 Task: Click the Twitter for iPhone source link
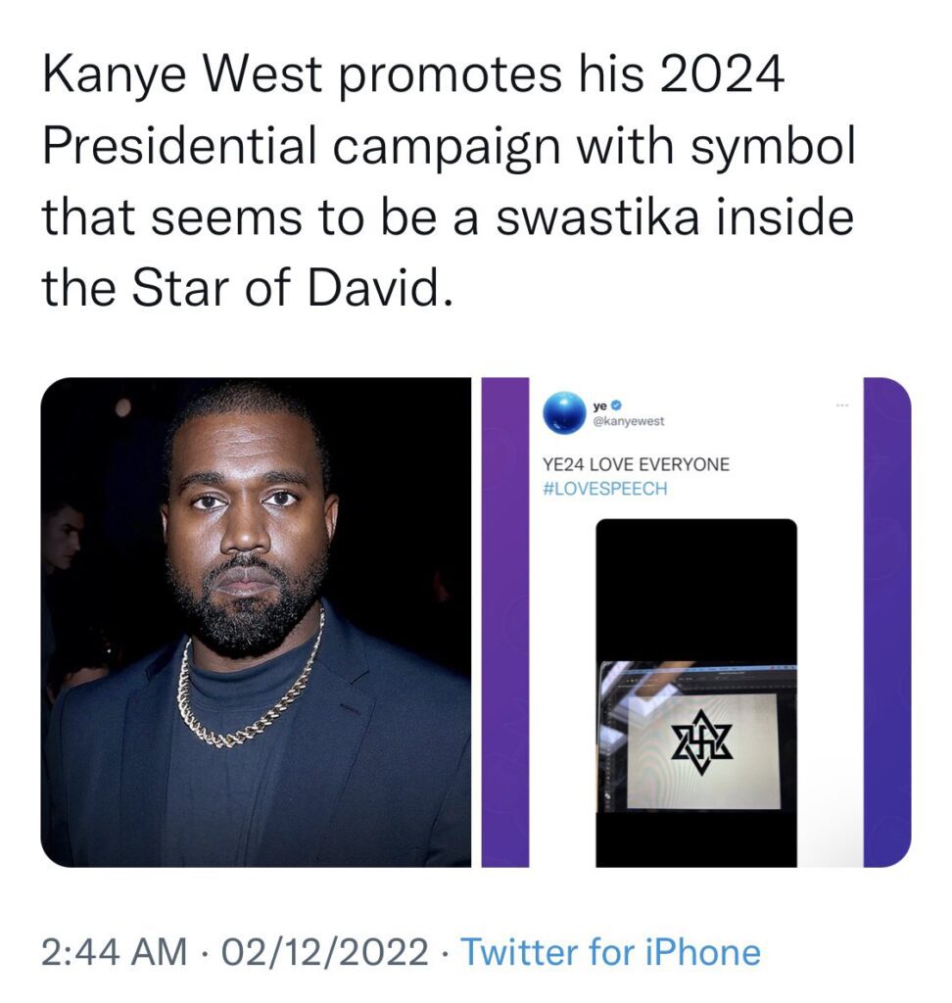click(610, 952)
